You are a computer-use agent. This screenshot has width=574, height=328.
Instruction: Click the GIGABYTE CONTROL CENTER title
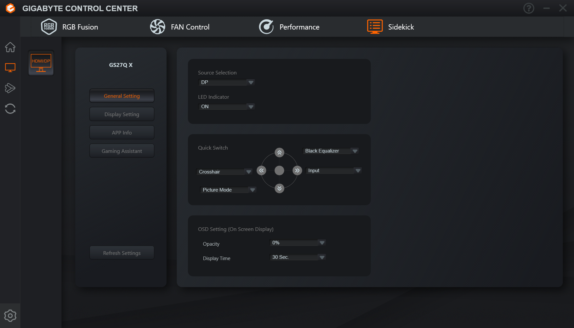coord(80,9)
